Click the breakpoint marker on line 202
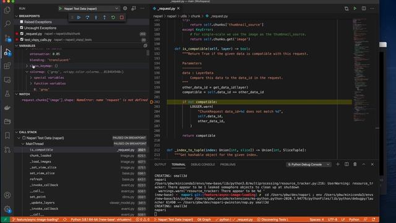Image resolution: width=396 pixels, height=223 pixels. click(152, 102)
